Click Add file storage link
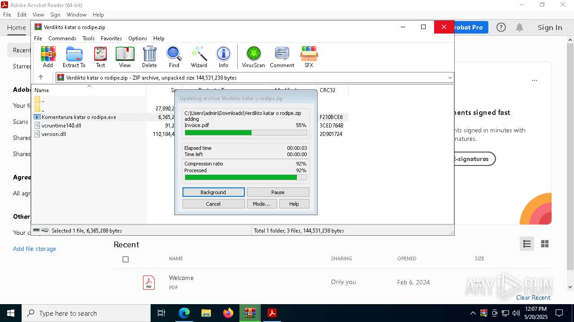The image size is (574, 322). tap(35, 249)
